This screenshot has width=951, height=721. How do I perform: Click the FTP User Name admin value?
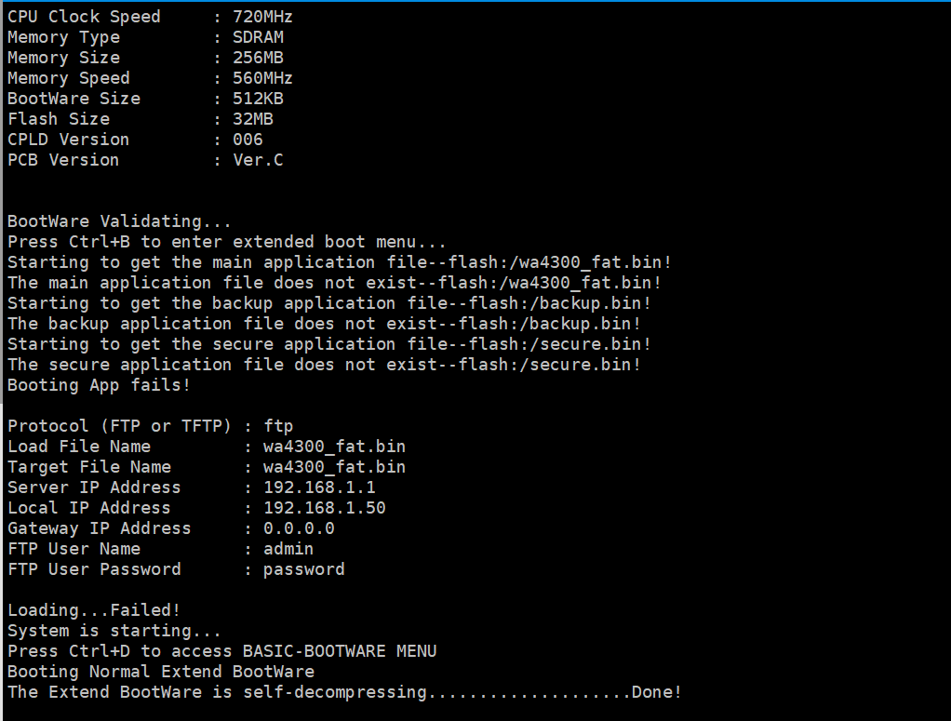click(288, 549)
